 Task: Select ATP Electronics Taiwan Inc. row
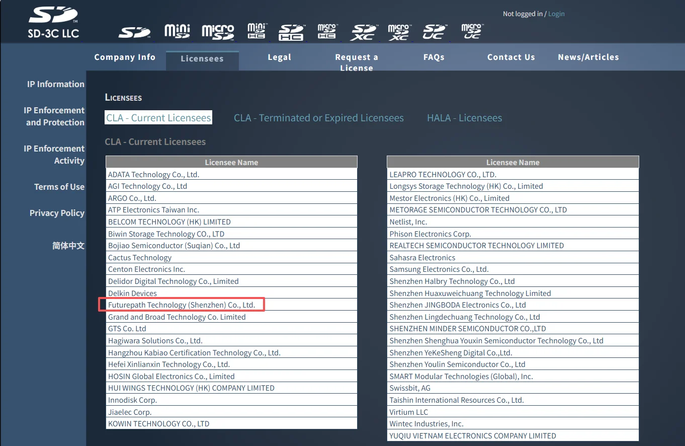(231, 210)
